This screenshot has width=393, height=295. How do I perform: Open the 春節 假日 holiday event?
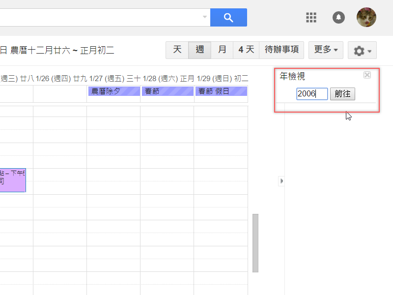coord(221,91)
